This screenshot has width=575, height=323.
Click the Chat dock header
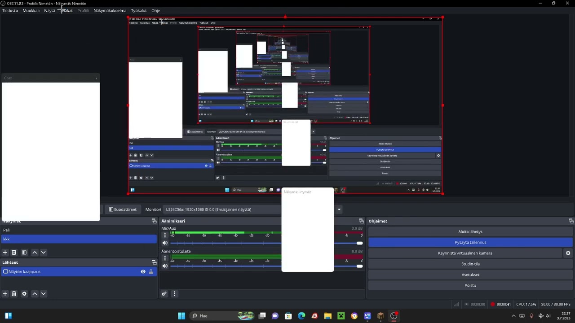pos(50,78)
